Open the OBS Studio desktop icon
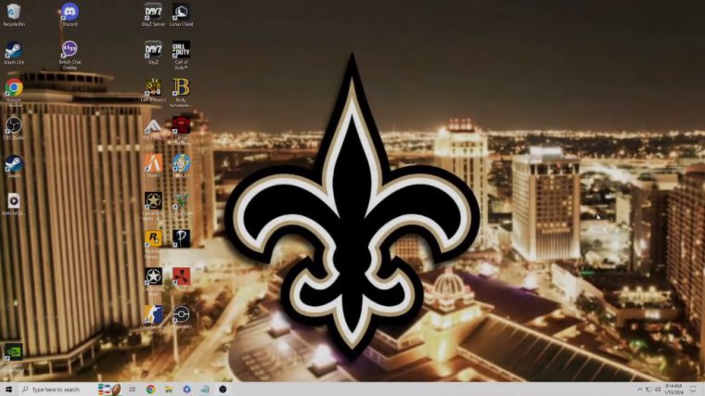Viewport: 705px width, 396px height. pyautogui.click(x=13, y=124)
